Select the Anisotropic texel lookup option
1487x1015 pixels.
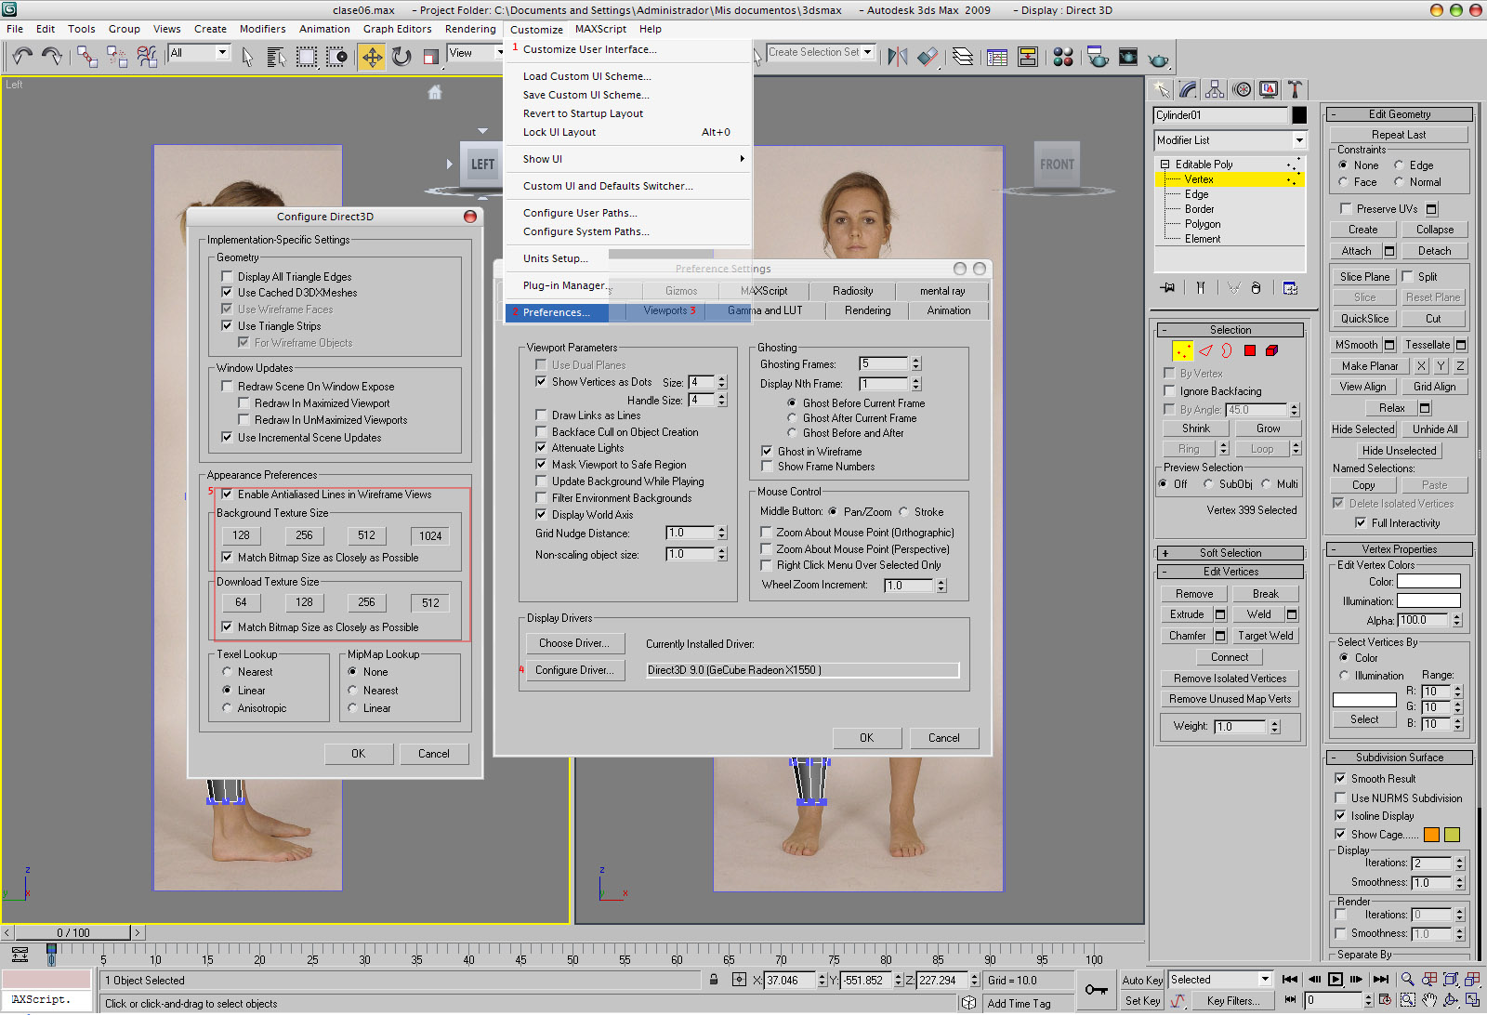pos(227,708)
